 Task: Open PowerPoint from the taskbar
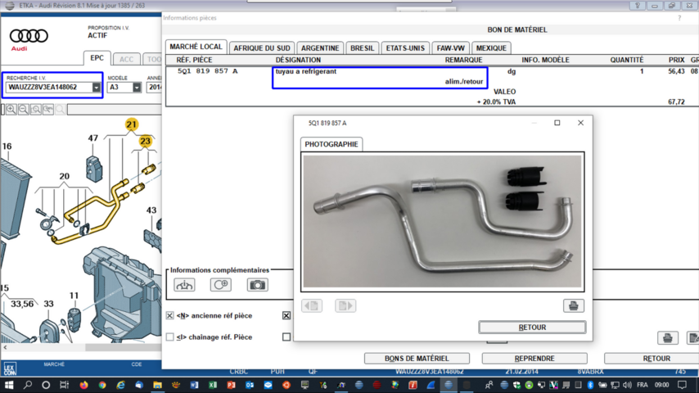pyautogui.click(x=231, y=385)
